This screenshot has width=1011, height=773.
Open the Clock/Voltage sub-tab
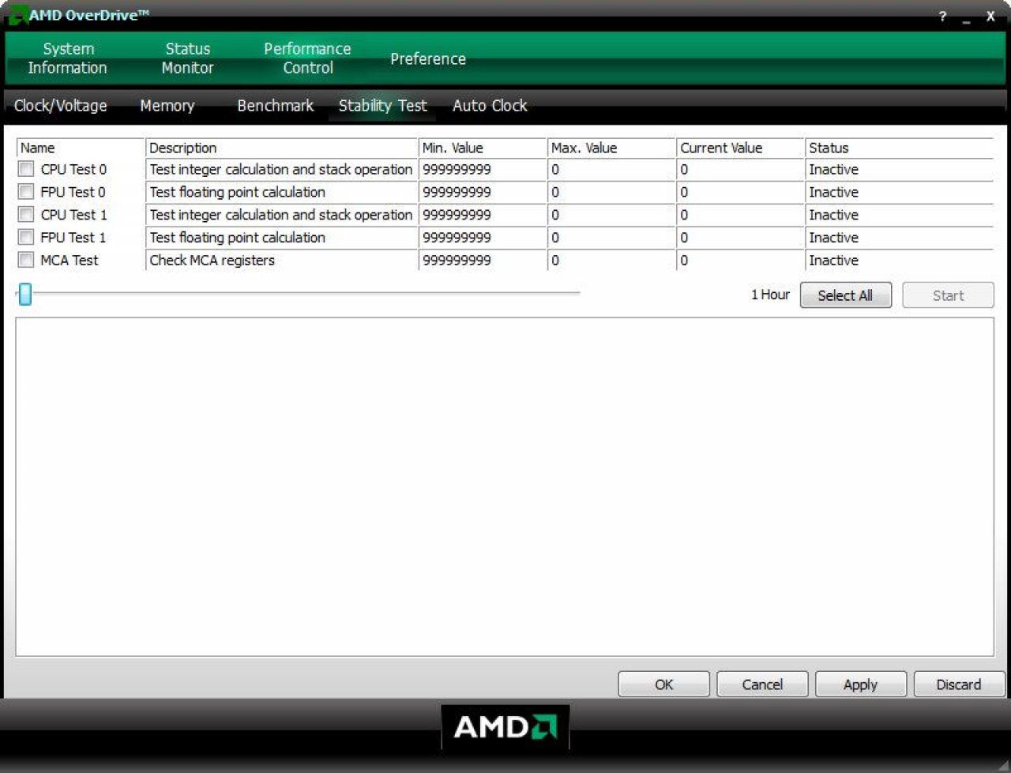(x=60, y=106)
